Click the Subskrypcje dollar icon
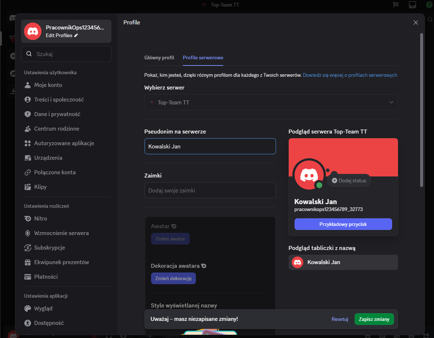434x338 pixels. [28, 247]
